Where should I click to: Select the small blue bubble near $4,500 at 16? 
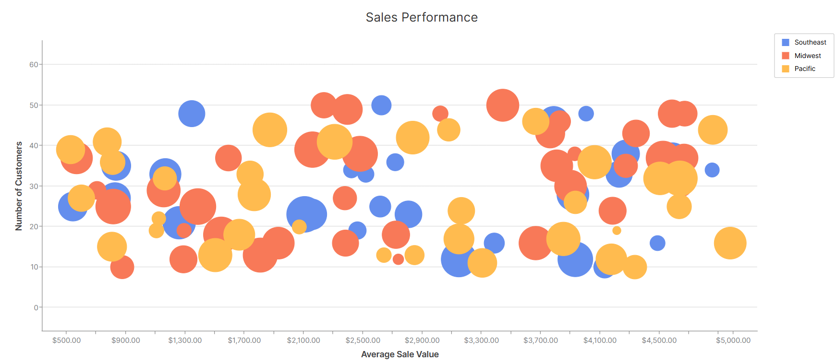[x=657, y=243]
